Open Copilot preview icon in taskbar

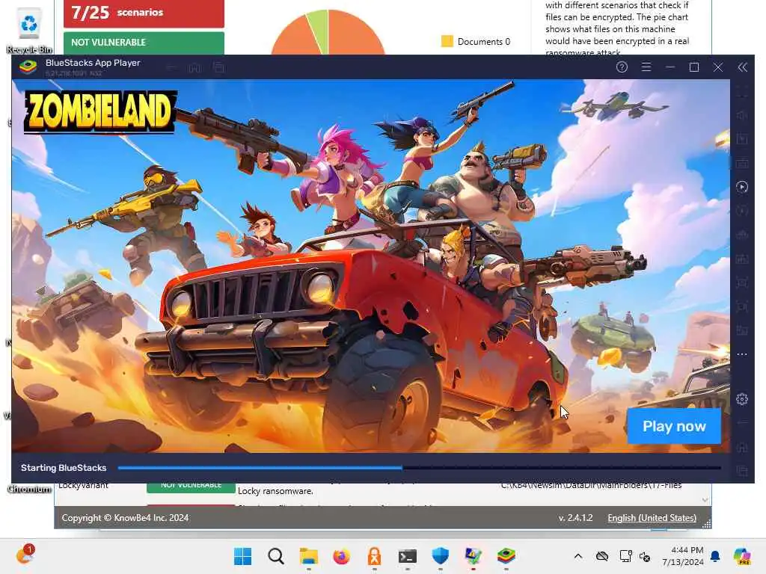742,556
